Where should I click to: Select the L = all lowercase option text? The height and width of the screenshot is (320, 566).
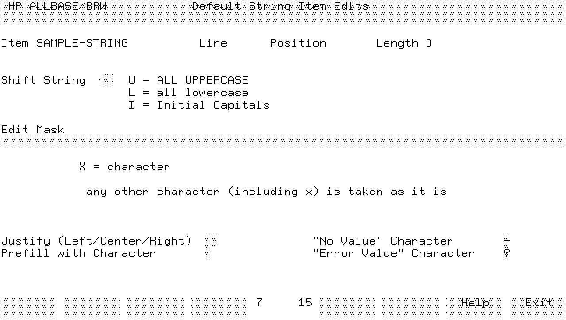(x=188, y=93)
